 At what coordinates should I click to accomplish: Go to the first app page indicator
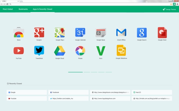point(76,72)
